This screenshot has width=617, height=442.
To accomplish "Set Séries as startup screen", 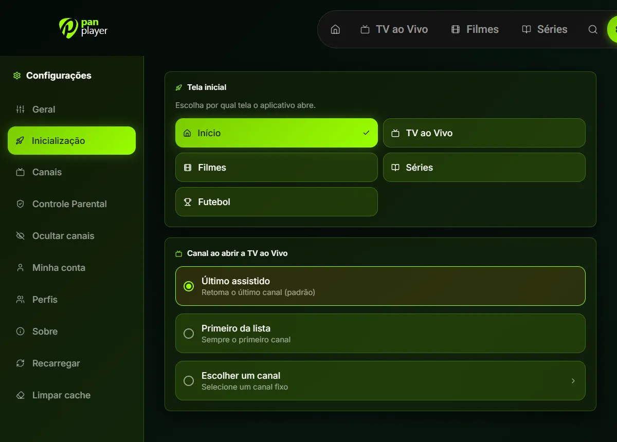I will 484,168.
